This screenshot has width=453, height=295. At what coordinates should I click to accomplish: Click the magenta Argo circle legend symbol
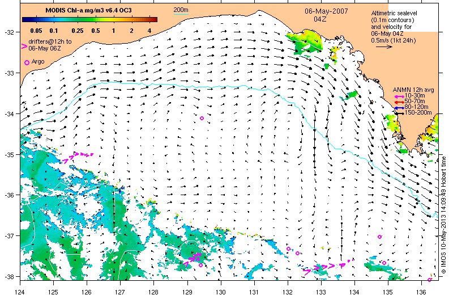pos(27,62)
